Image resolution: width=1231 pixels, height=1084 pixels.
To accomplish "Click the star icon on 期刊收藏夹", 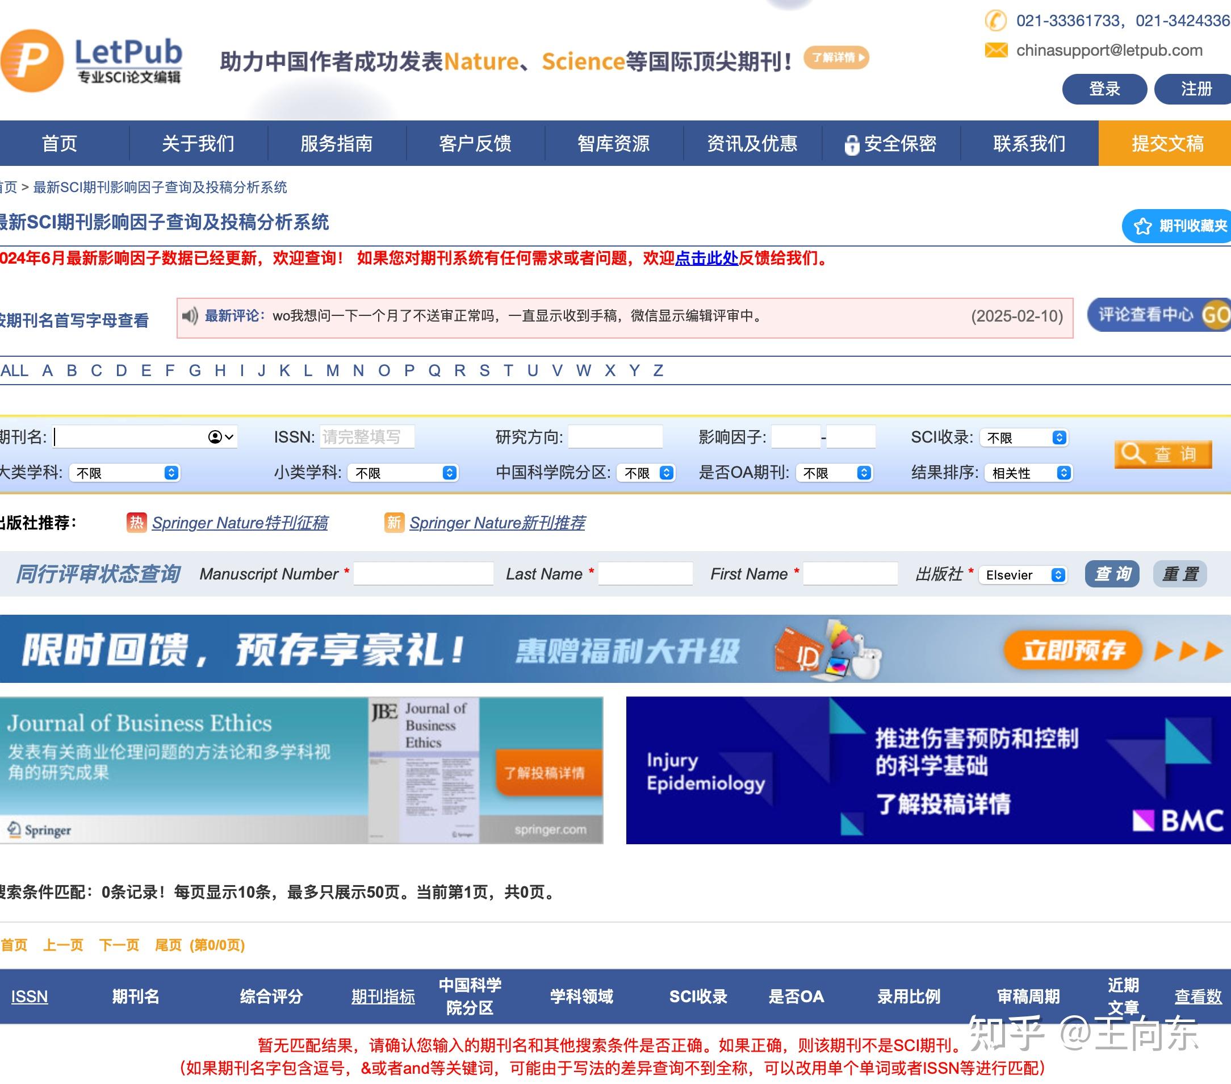I will click(x=1142, y=226).
